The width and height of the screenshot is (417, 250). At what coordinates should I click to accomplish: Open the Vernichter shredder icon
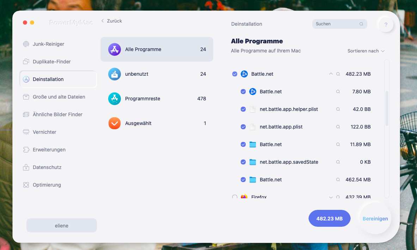point(26,132)
